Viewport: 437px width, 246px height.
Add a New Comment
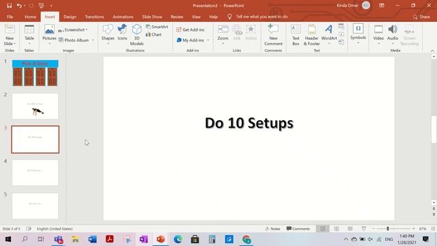pyautogui.click(x=273, y=35)
